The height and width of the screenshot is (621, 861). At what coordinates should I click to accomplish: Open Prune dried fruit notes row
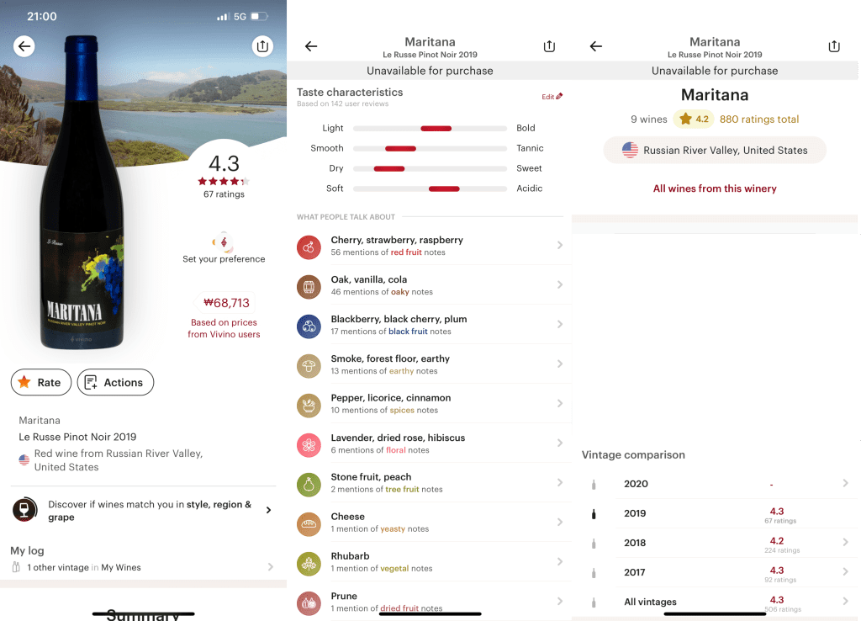pyautogui.click(x=430, y=601)
